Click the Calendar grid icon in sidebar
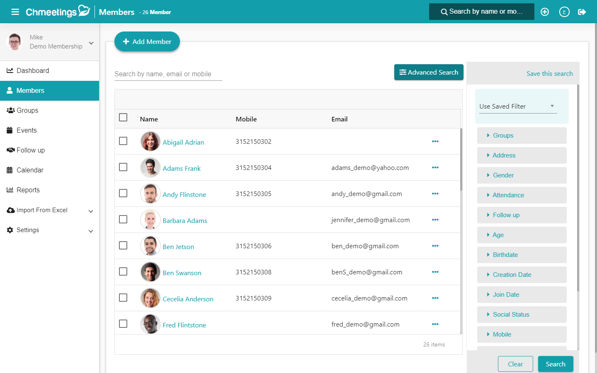The width and height of the screenshot is (597, 373). pos(10,170)
